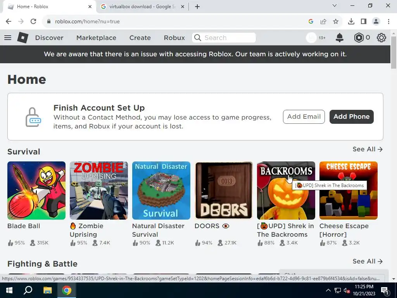Click the Add Phone button
397x298 pixels.
[x=351, y=116]
